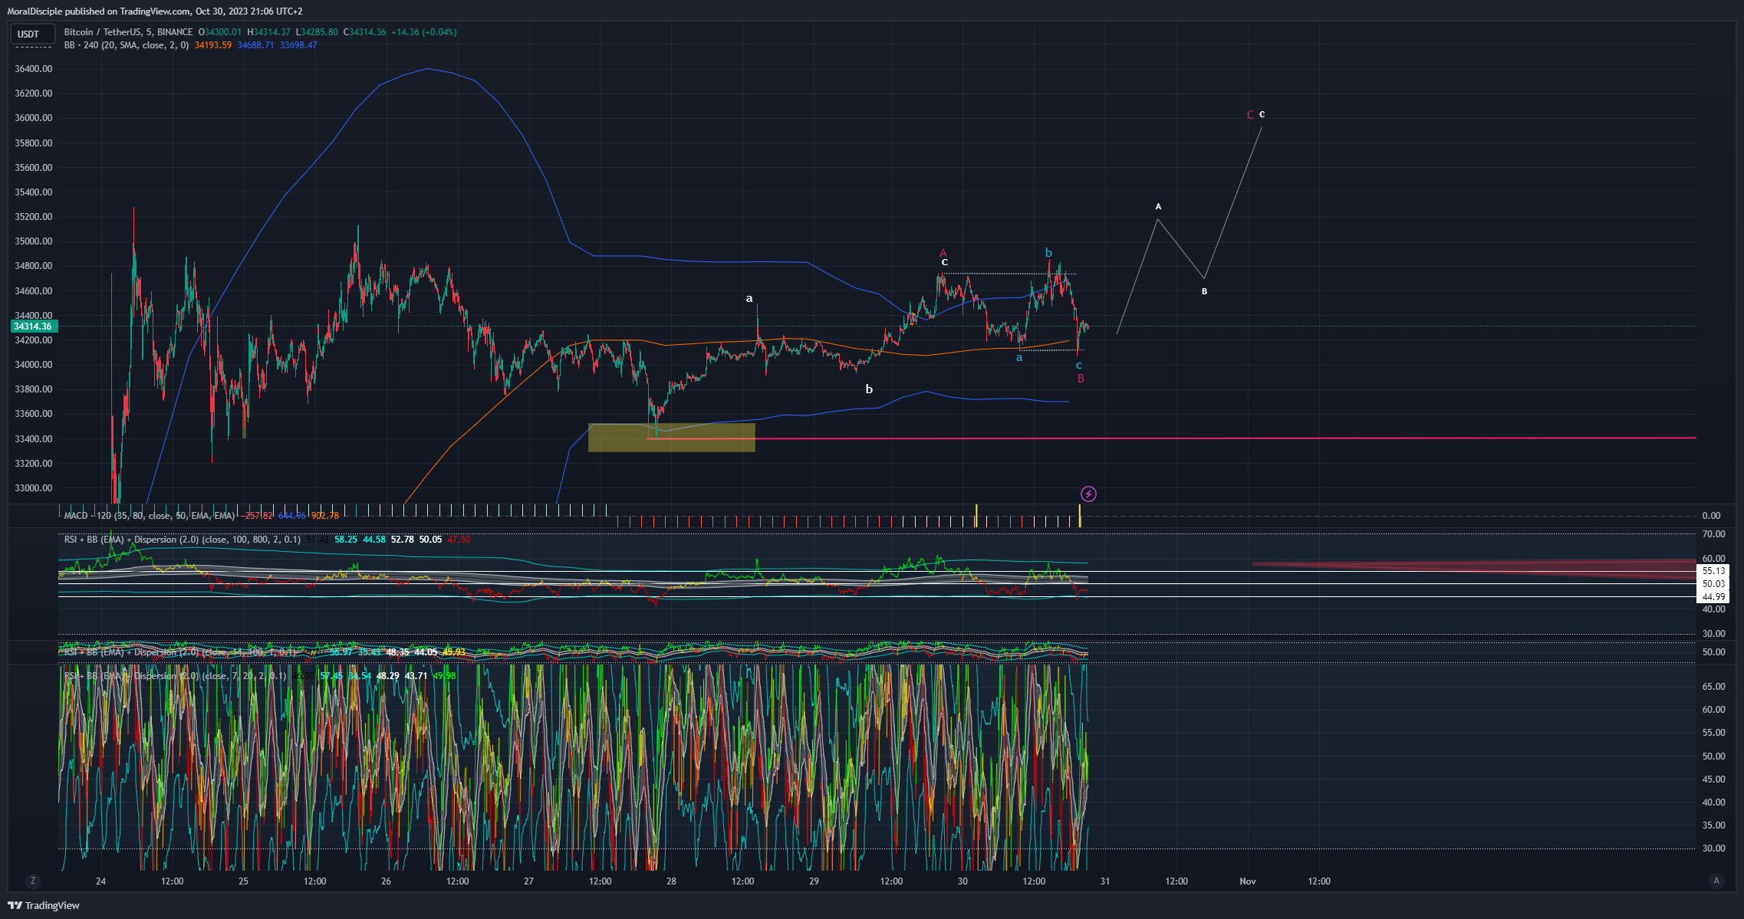The width and height of the screenshot is (1744, 919).
Task: Click the projected white 'A' label
Action: 1158,207
